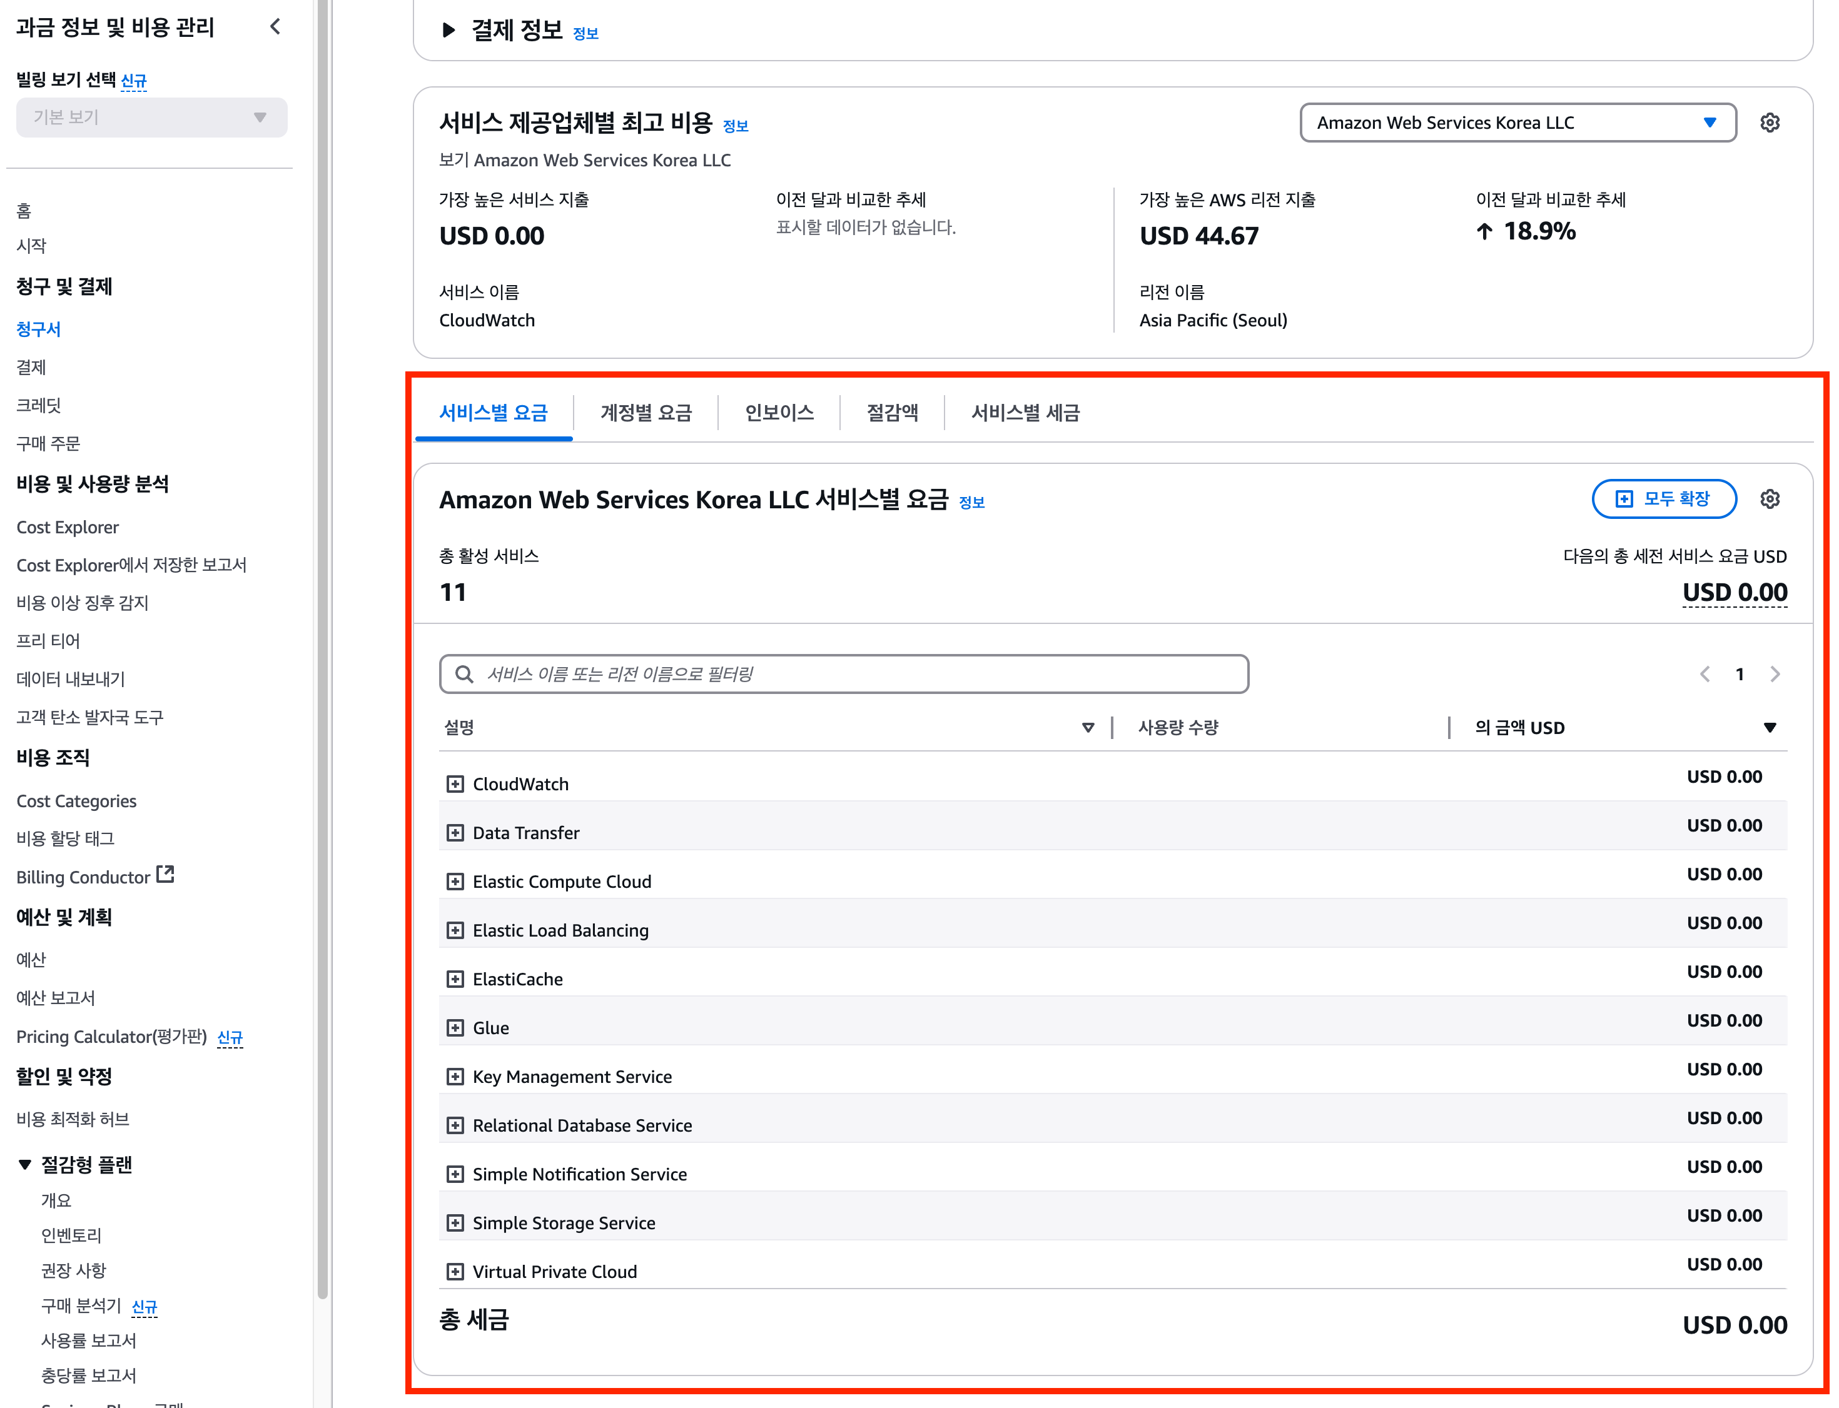
Task: Expand the Glue row
Action: tap(455, 1027)
